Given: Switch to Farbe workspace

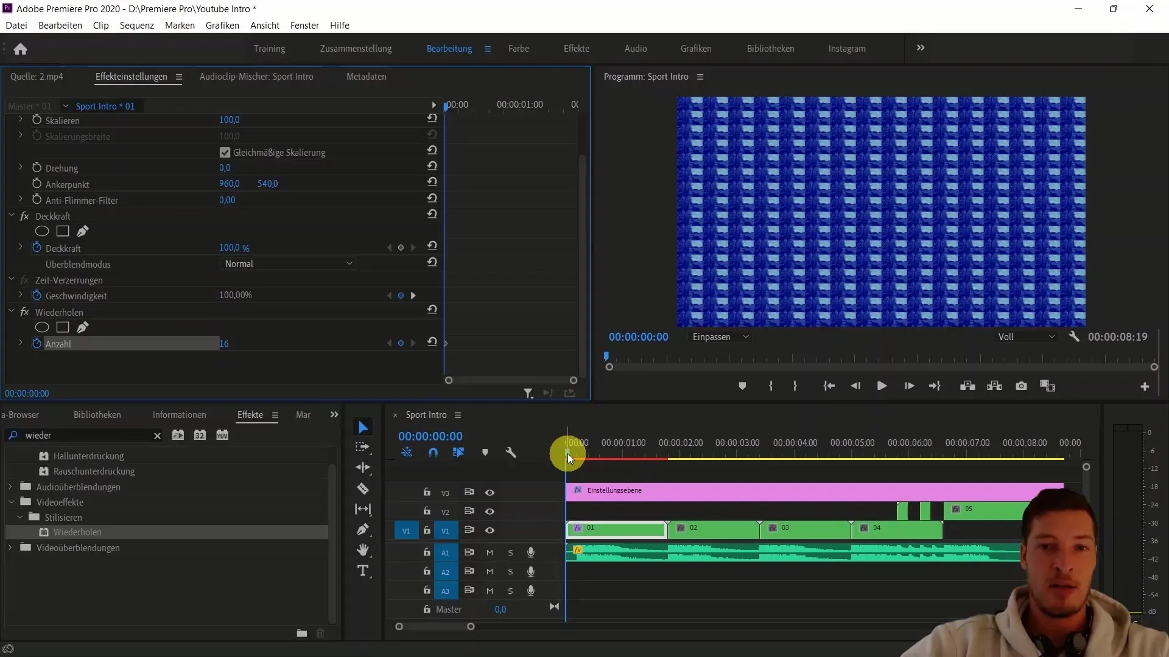Looking at the screenshot, I should click(x=519, y=49).
